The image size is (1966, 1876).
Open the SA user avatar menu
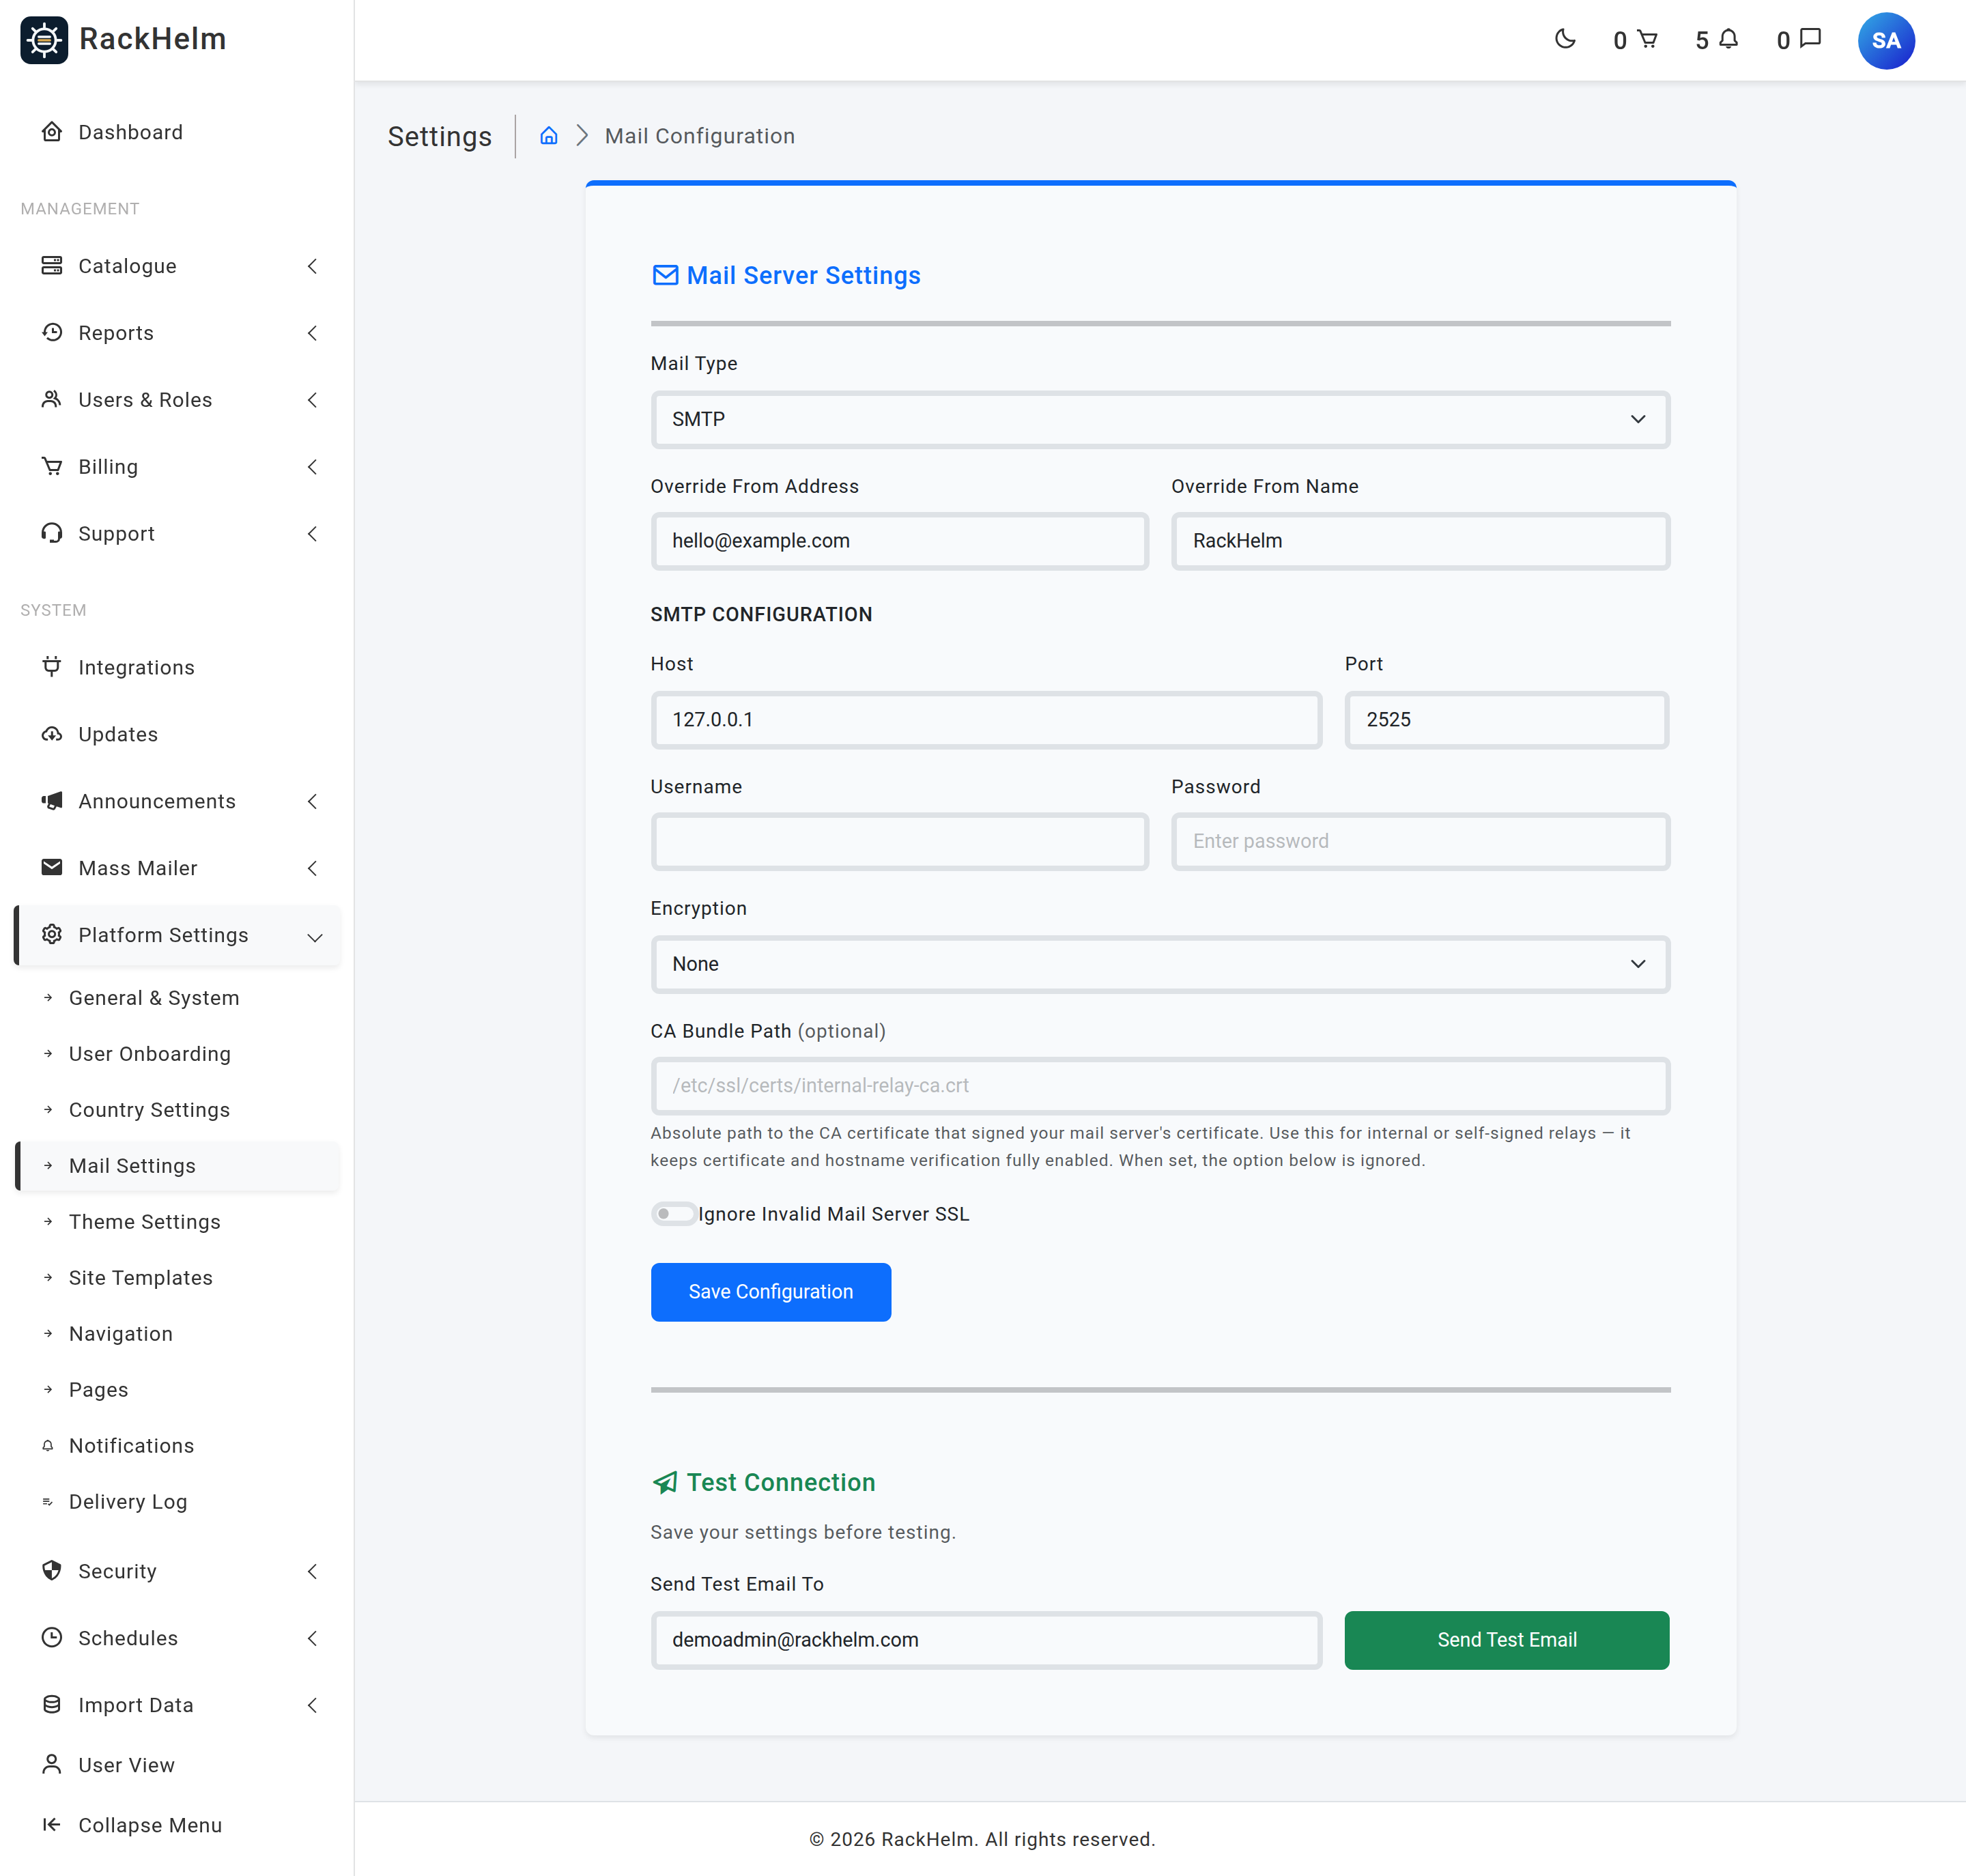tap(1885, 41)
